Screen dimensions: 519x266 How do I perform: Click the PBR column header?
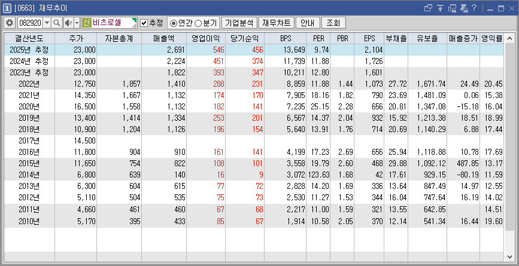point(342,38)
